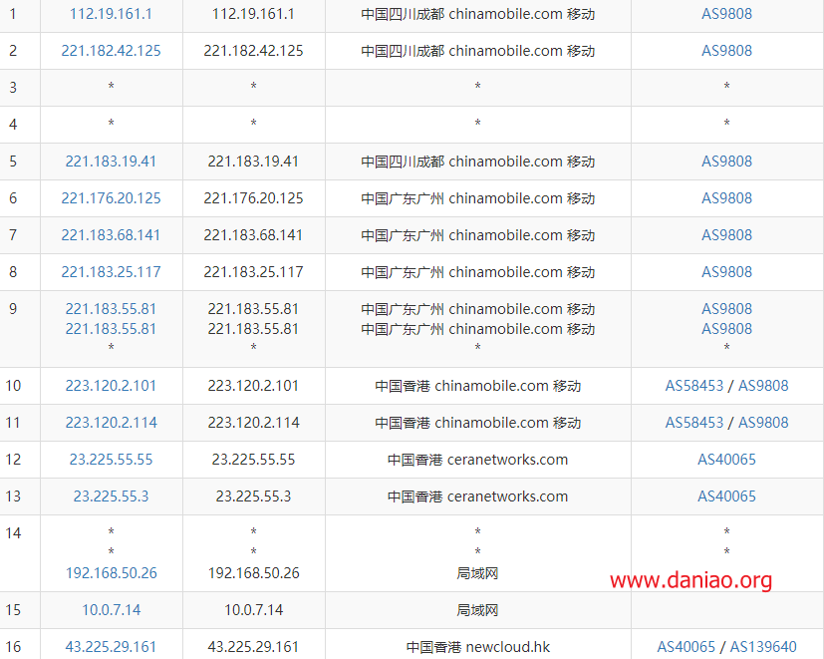Click ceranetworks.com text in hop 12 row
This screenshot has height=659, width=824.
click(x=507, y=460)
